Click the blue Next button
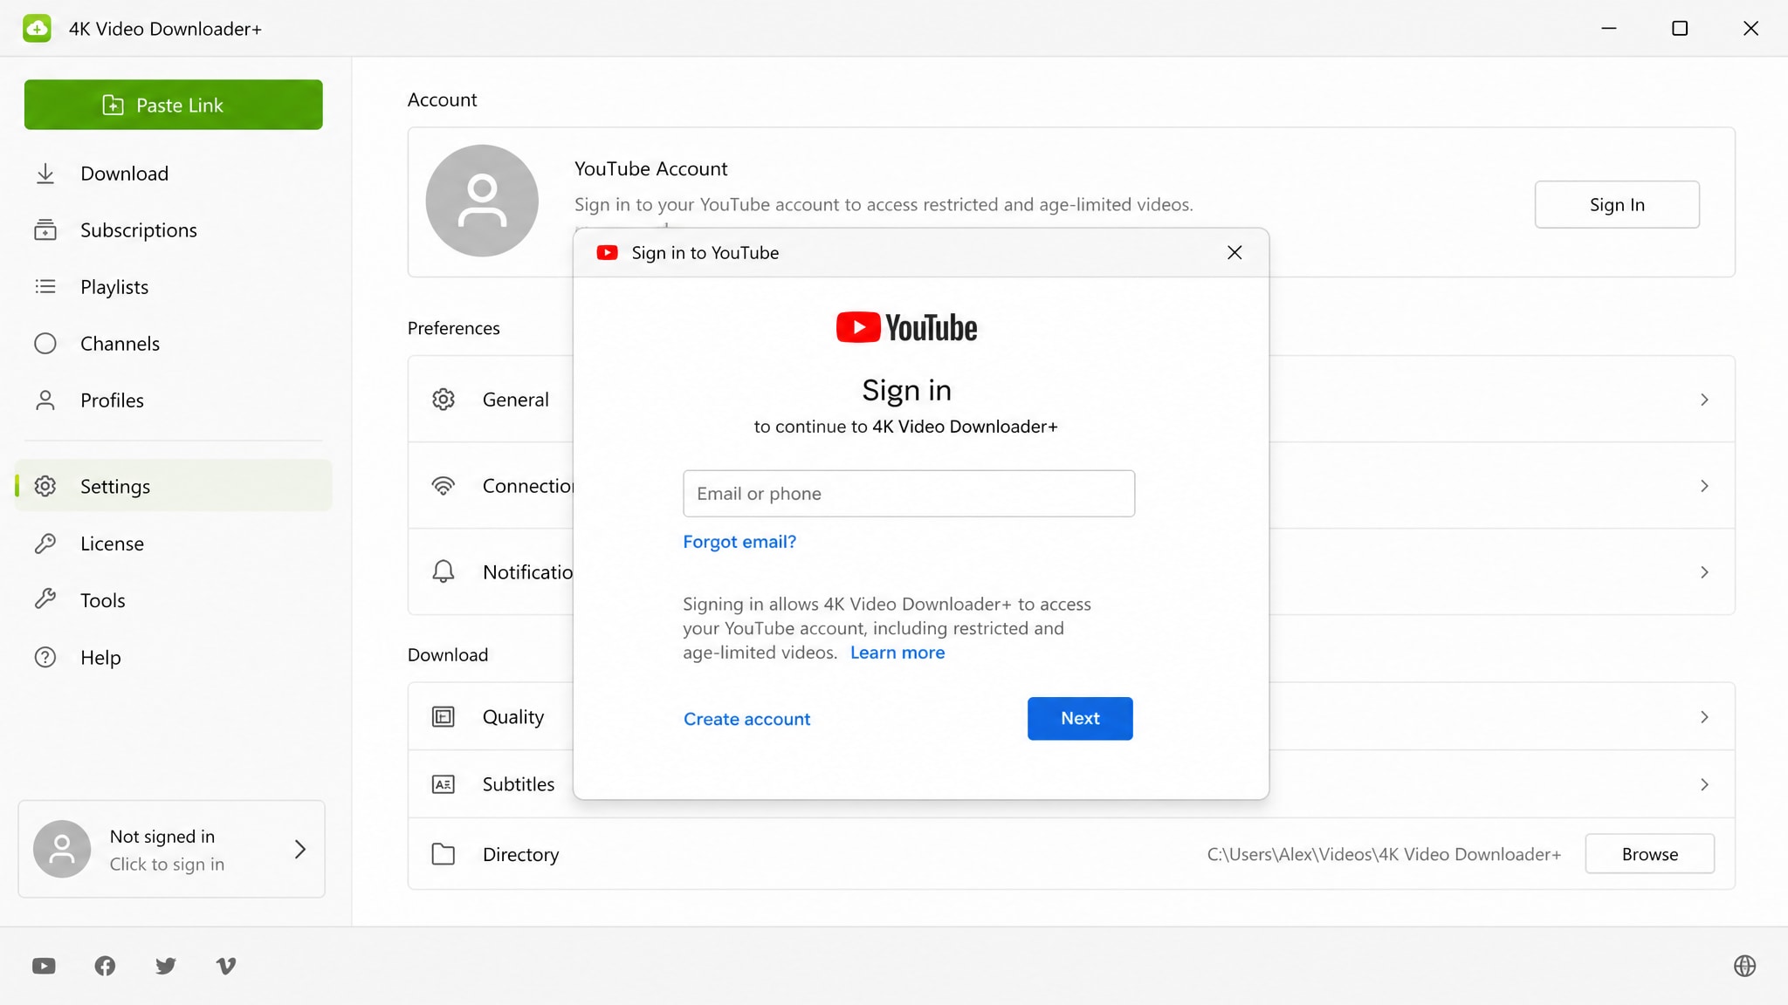 (x=1080, y=718)
